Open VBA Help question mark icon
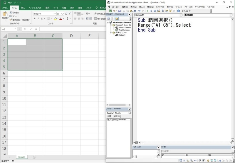Image resolution: width=235 pixels, height=163 pixels. 178,11
